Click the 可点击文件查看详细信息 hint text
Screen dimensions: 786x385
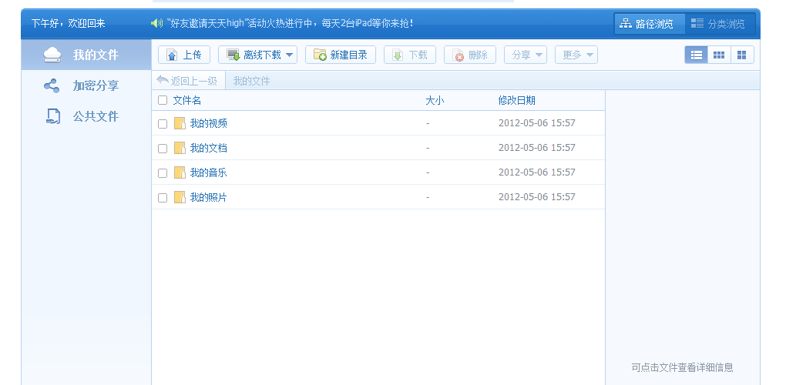click(682, 367)
